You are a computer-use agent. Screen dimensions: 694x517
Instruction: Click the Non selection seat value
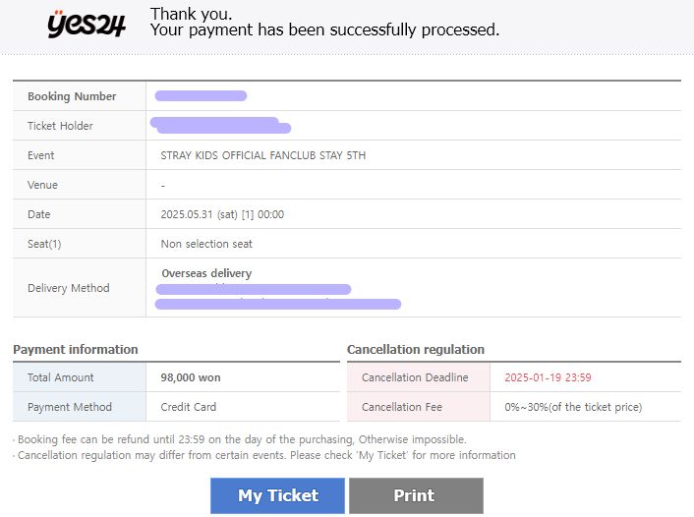206,244
